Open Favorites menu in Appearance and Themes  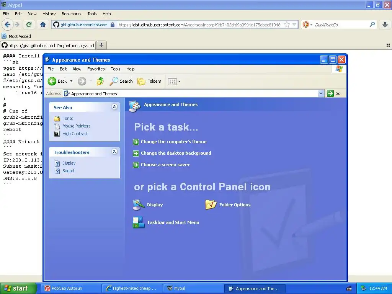point(96,69)
